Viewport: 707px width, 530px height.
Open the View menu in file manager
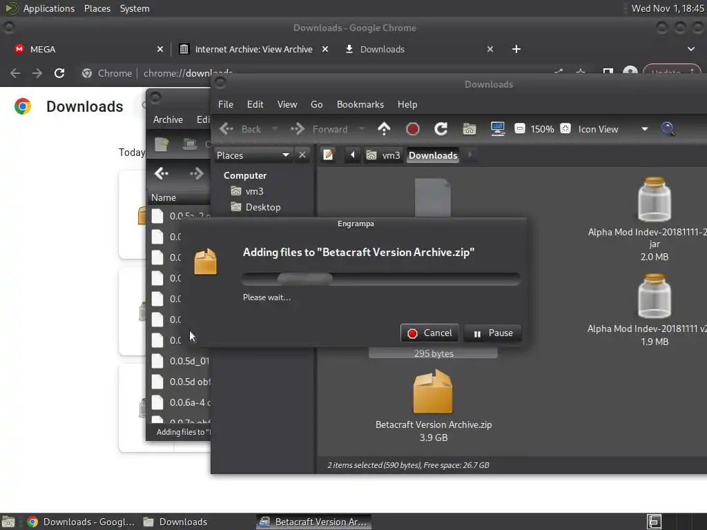pos(287,104)
